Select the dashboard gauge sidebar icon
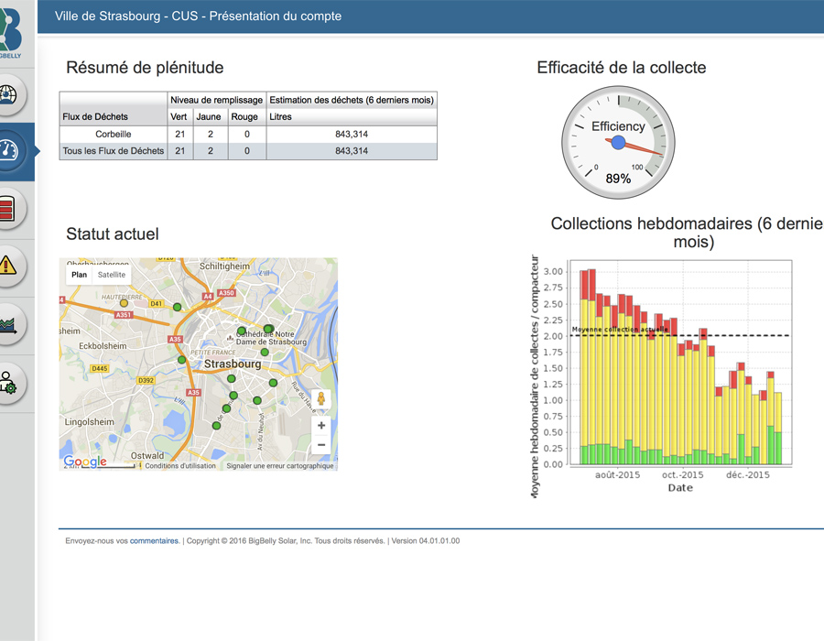The image size is (824, 641). [10, 151]
